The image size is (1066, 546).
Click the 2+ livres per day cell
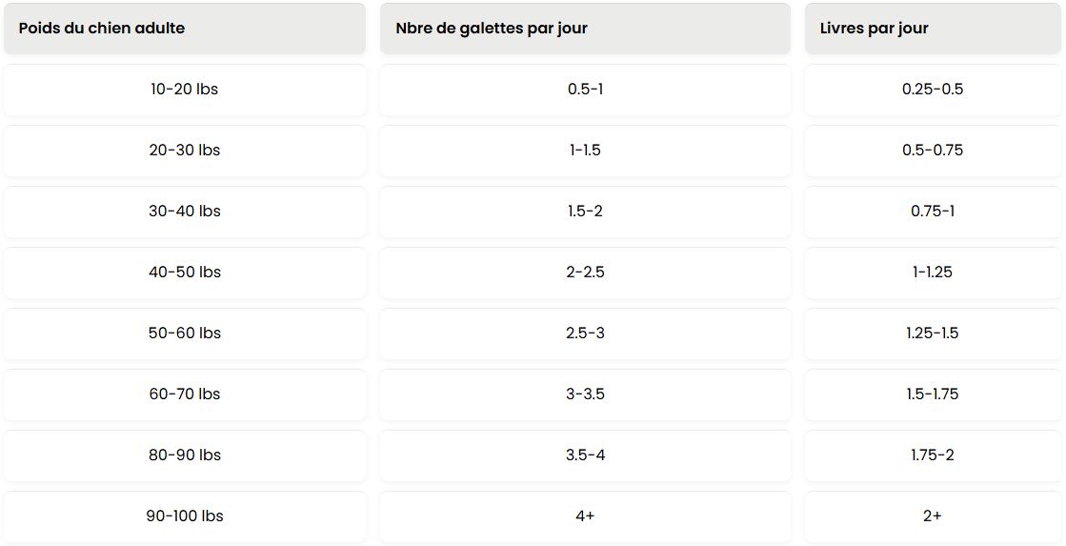tap(933, 516)
